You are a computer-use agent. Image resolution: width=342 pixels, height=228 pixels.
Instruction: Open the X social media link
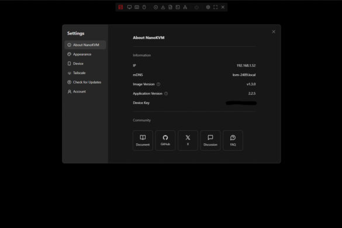(188, 140)
